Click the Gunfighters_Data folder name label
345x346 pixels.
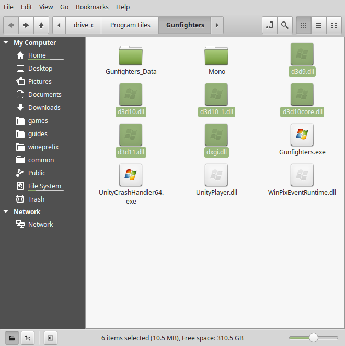point(131,72)
